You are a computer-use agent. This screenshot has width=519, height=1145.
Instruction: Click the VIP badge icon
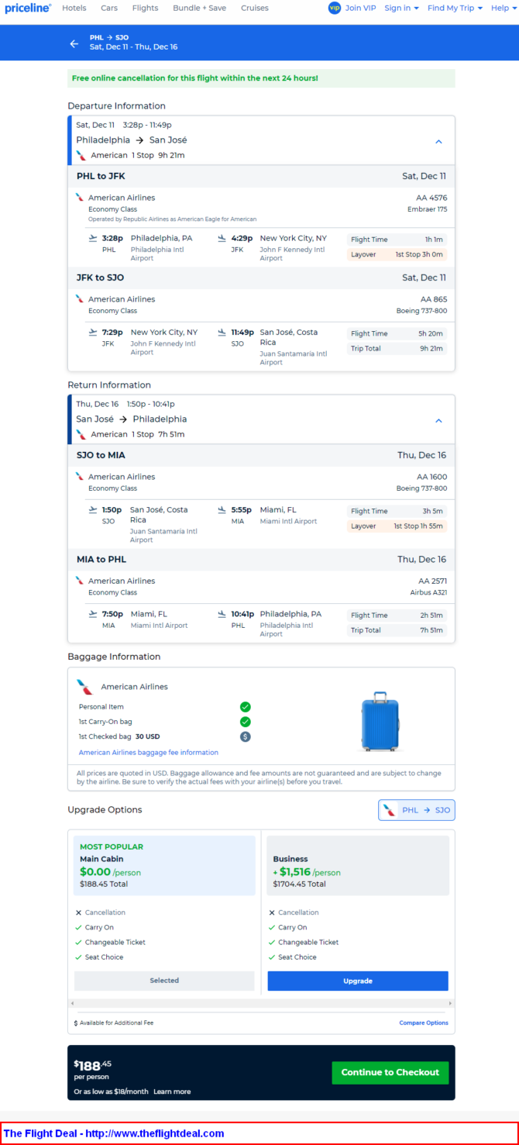click(x=335, y=8)
